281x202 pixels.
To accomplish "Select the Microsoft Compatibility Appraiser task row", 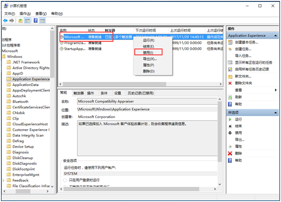I will point(141,37).
